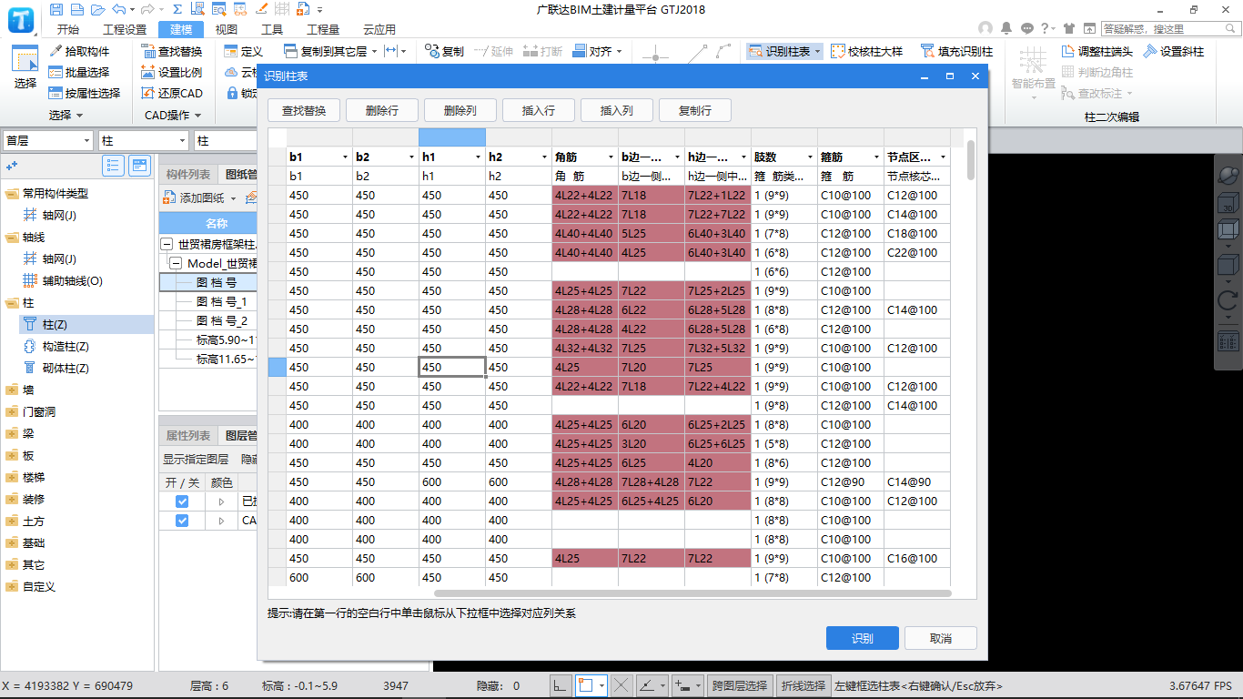Click the table cell containing 7L28+4L28
The width and height of the screenshot is (1243, 699).
coord(651,482)
